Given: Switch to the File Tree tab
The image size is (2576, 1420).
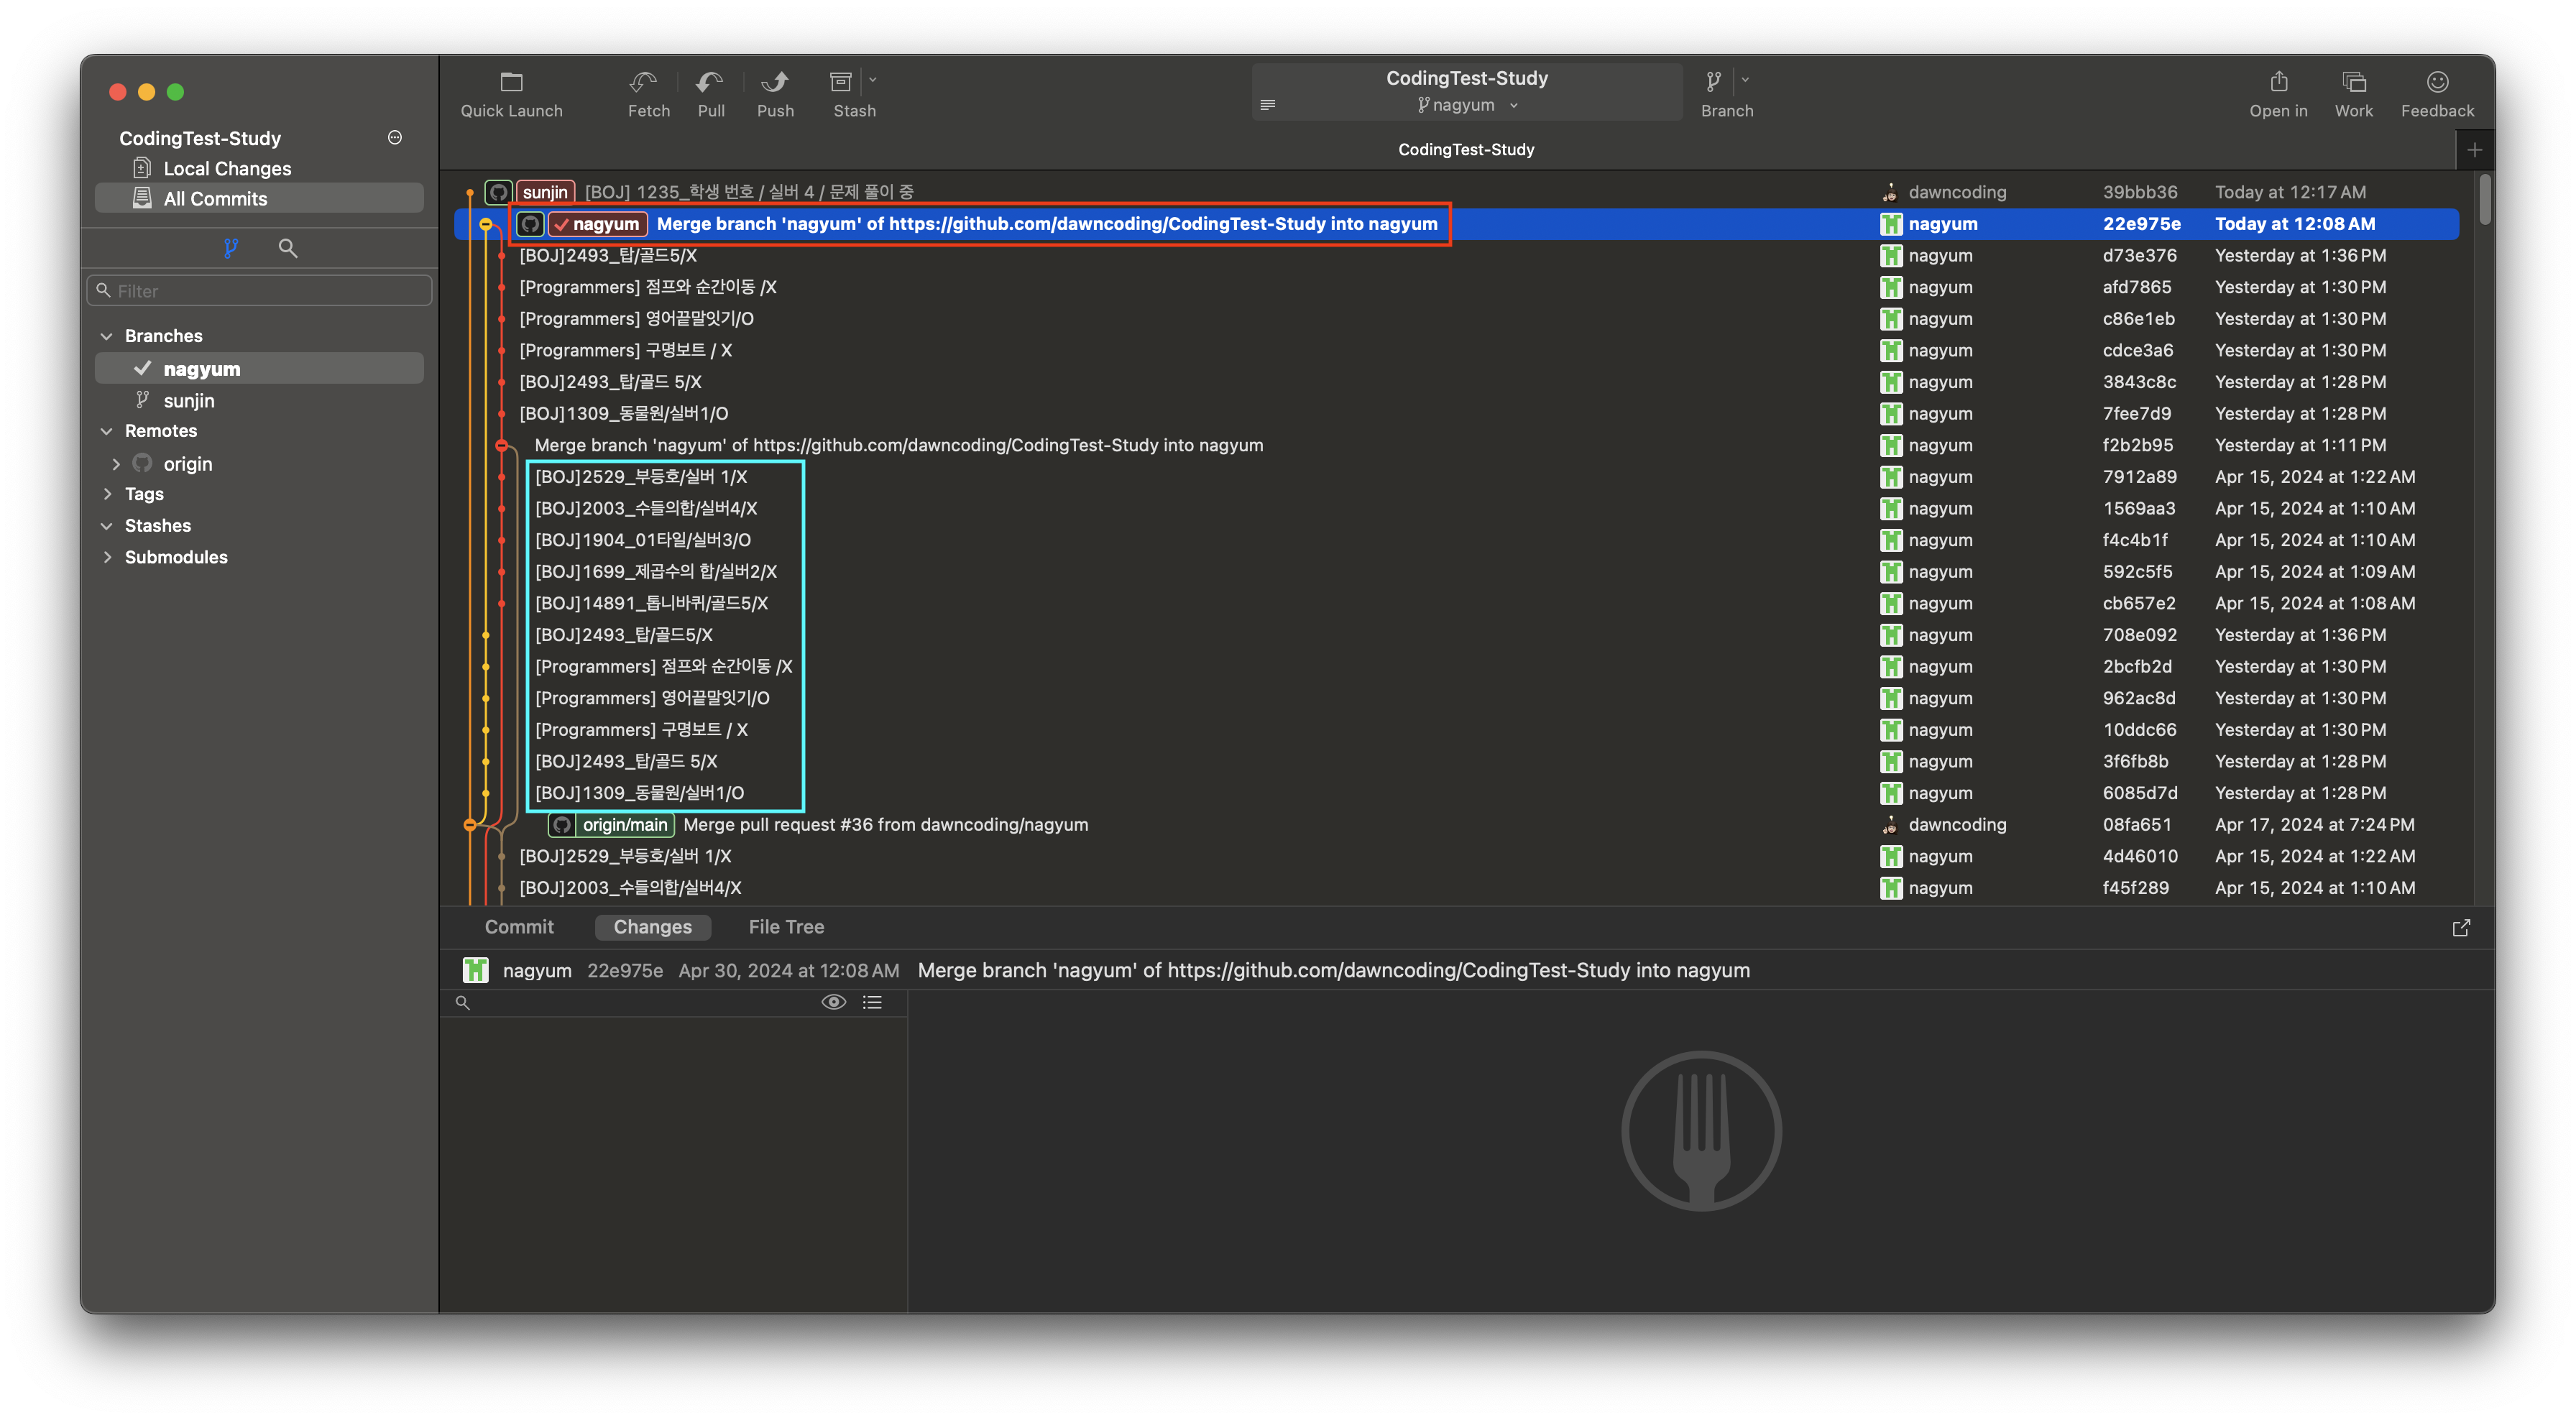Looking at the screenshot, I should (x=786, y=927).
